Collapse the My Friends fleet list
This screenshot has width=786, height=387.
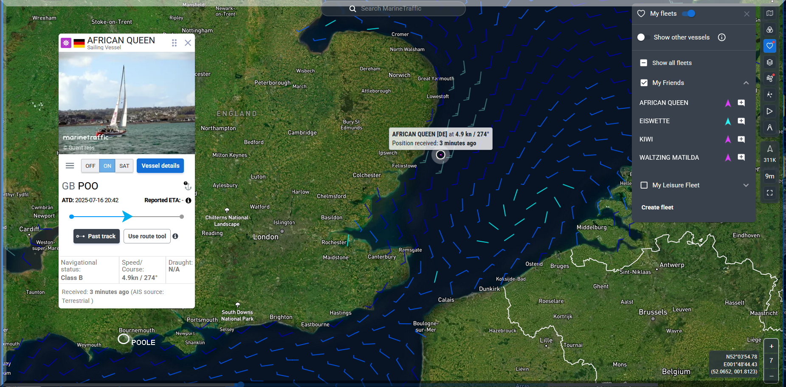746,83
